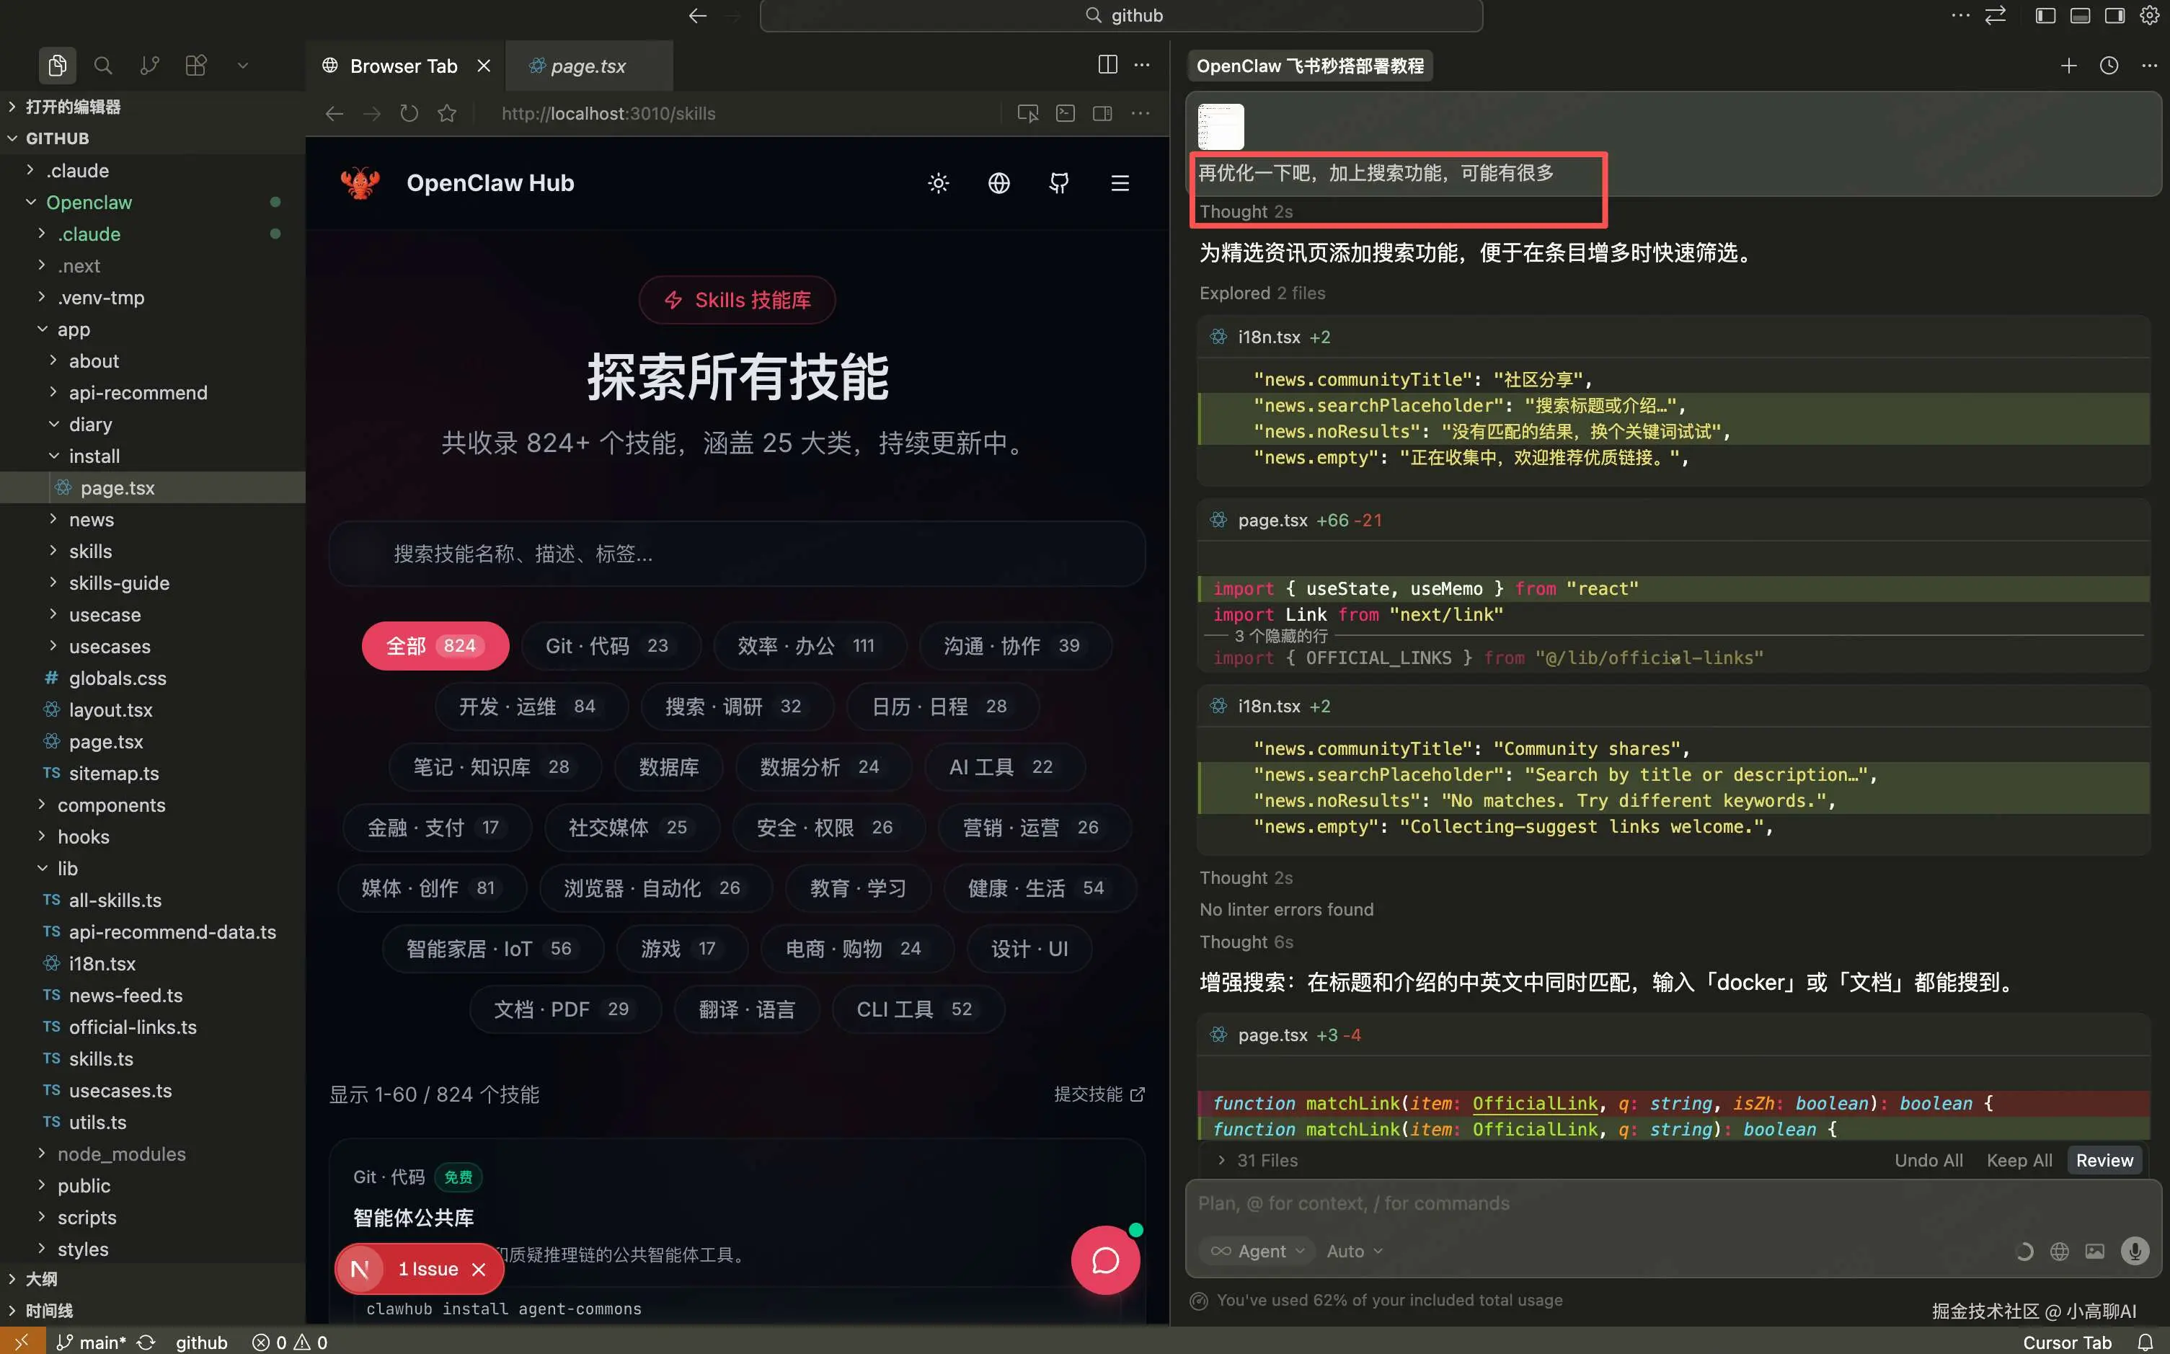Open the Source Control sidebar icon
Viewport: 2170px width, 1354px height.
coord(149,66)
